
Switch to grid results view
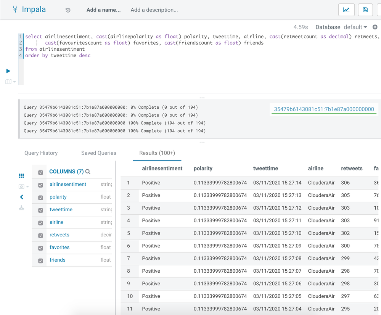click(21, 175)
